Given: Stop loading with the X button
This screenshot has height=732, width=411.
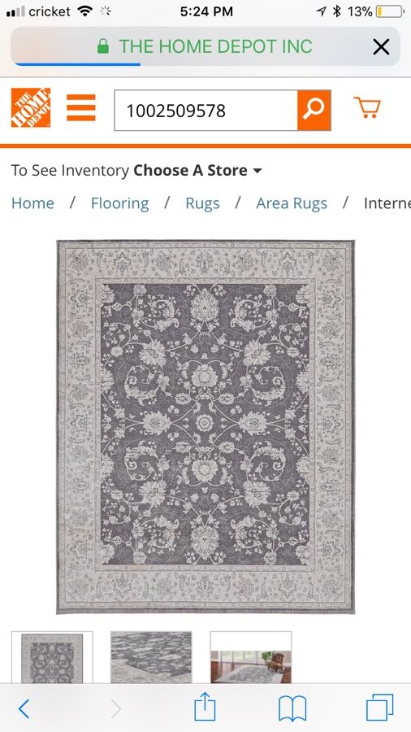Looking at the screenshot, I should [x=381, y=46].
